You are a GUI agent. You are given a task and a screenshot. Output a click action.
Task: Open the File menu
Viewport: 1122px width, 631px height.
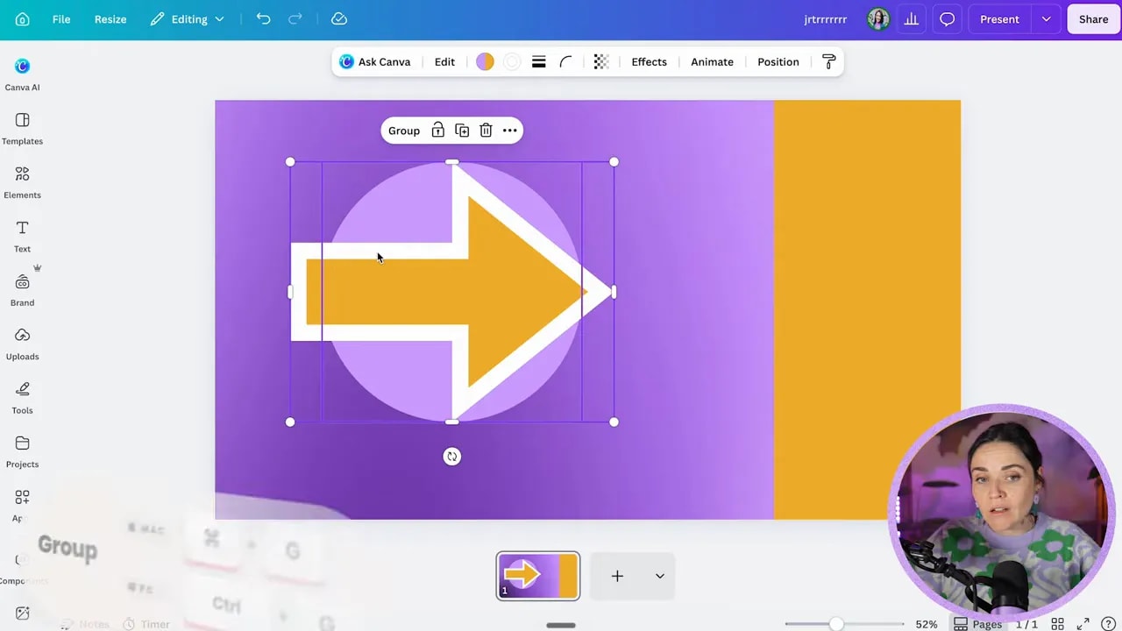point(61,19)
